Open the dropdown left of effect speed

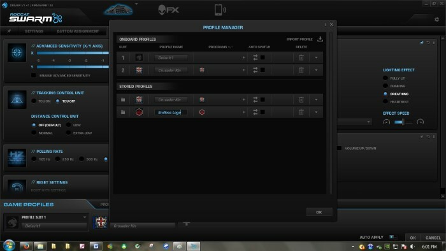(x=369, y=122)
